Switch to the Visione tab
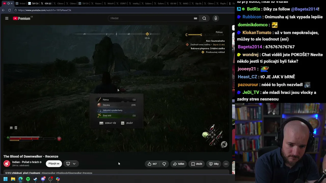This screenshot has width=326, height=183. (x=96, y=3)
